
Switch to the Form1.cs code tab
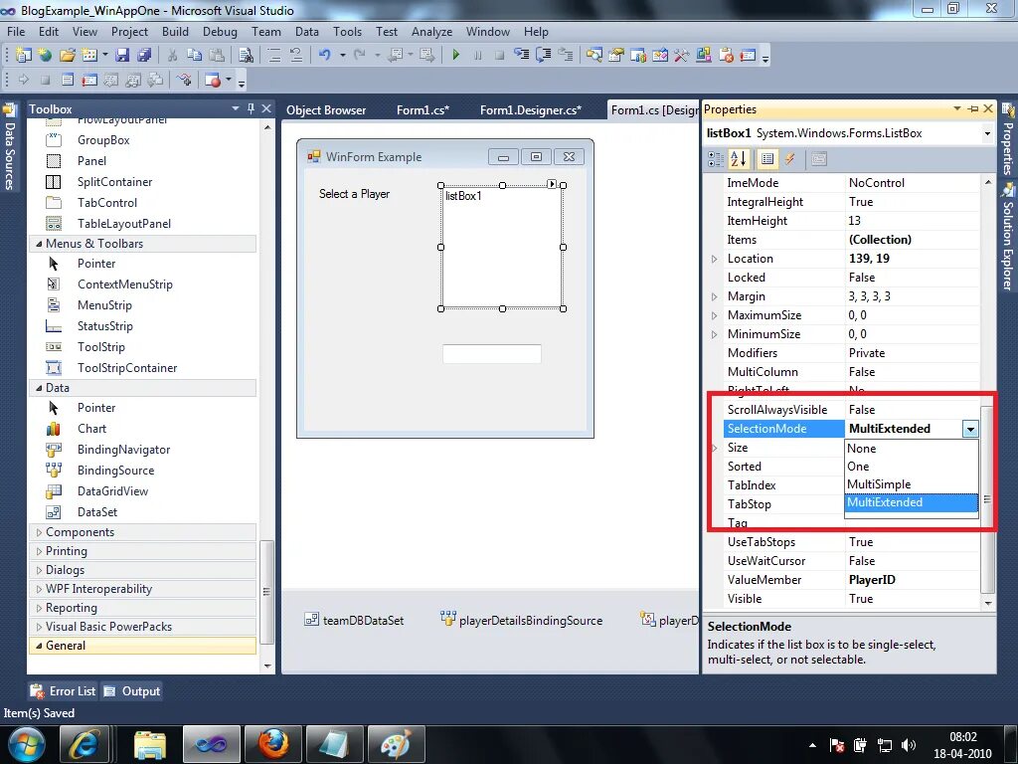point(423,109)
